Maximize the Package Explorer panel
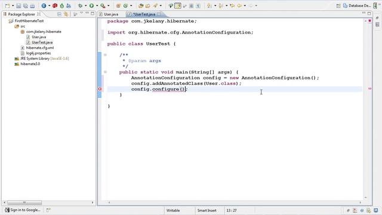 pyautogui.click(x=93, y=14)
